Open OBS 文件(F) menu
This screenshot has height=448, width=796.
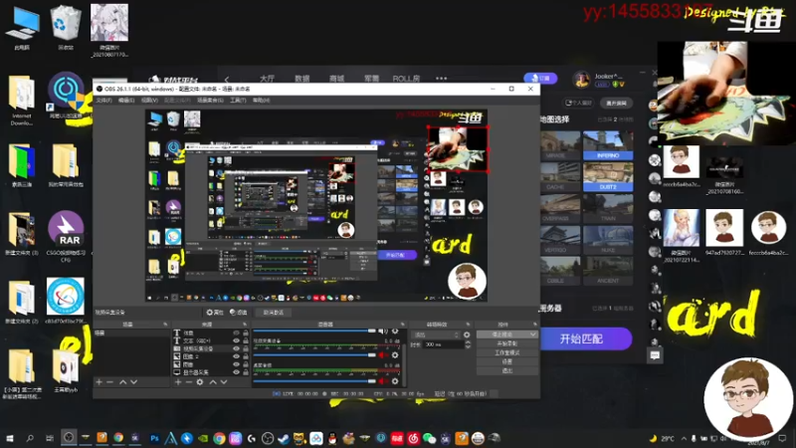[103, 101]
